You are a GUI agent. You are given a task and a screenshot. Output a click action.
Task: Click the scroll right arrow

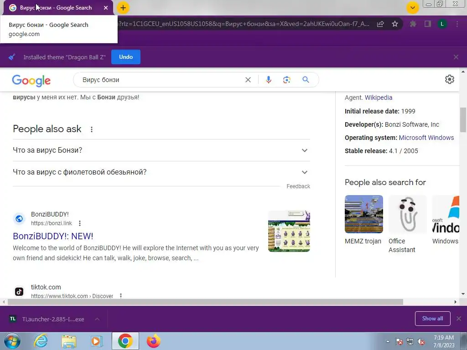pos(456,302)
